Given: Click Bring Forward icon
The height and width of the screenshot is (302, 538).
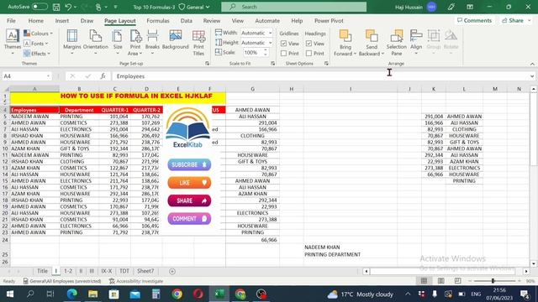Looking at the screenshot, I should click(345, 36).
